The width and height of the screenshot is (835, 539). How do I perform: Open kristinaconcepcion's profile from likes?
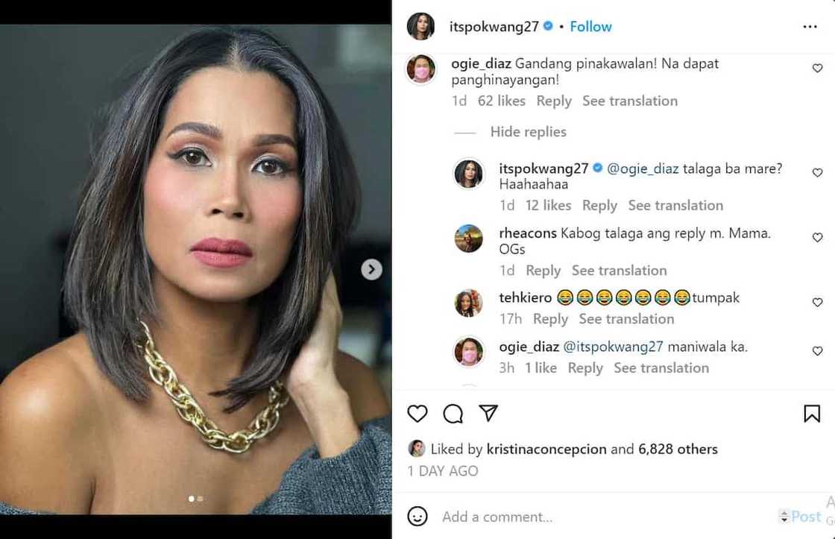coord(546,450)
